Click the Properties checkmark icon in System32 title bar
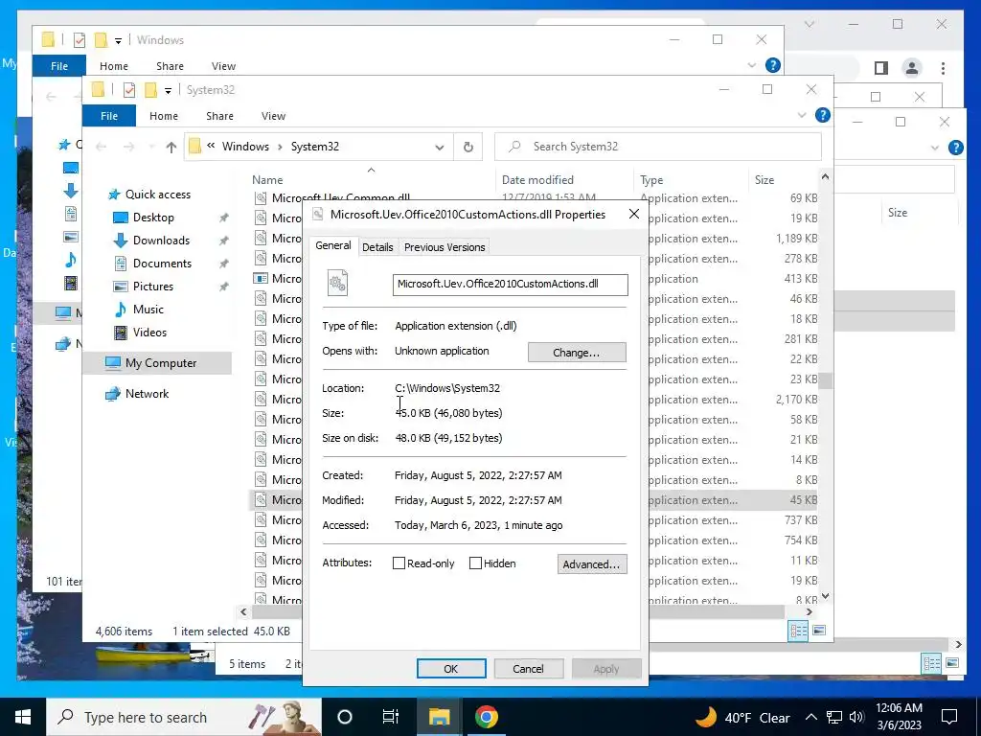Screen dimensions: 981x736 [x=129, y=90]
